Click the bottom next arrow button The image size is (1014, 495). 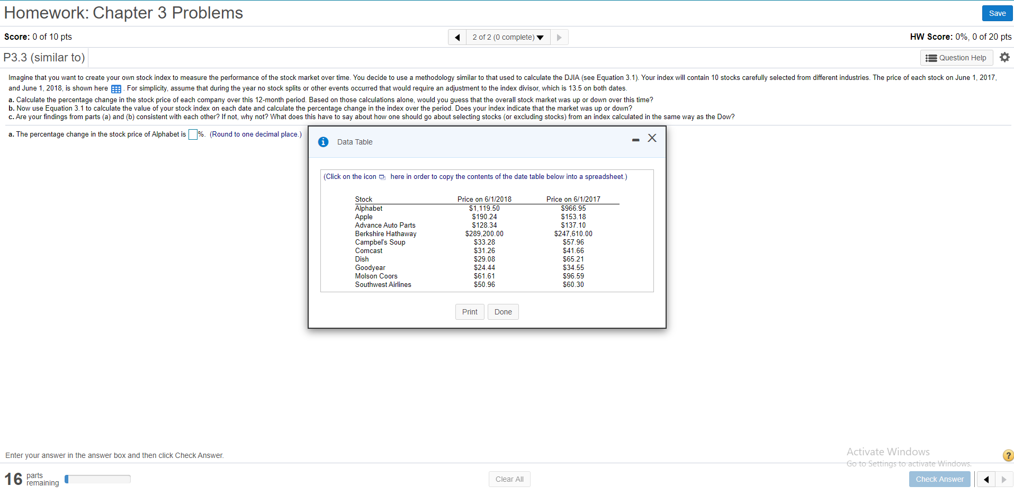pos(1004,480)
